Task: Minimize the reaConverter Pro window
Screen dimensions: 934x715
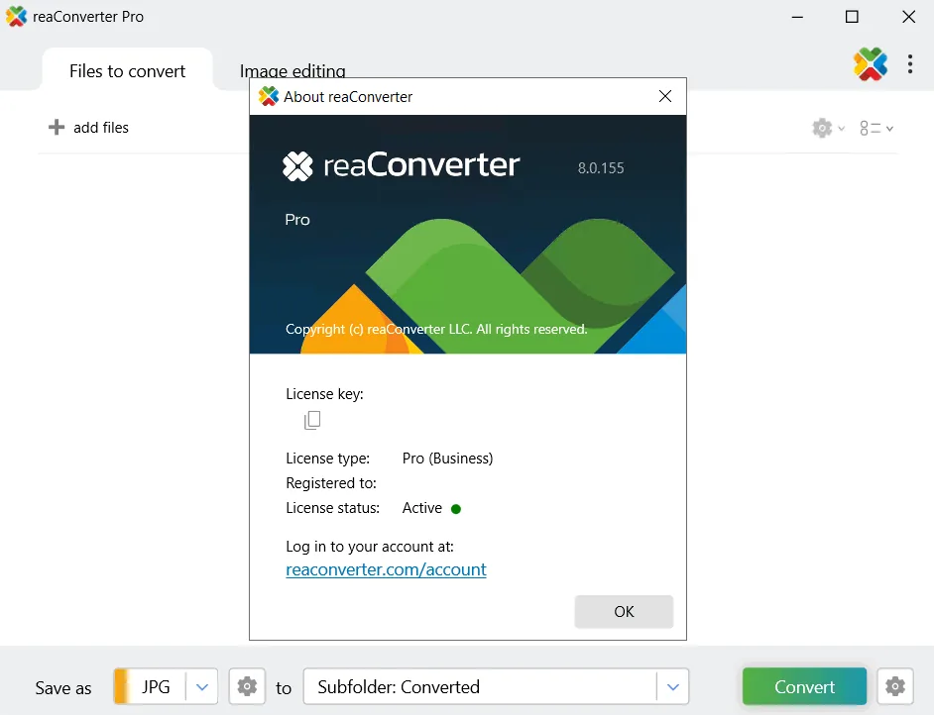Action: pyautogui.click(x=797, y=17)
